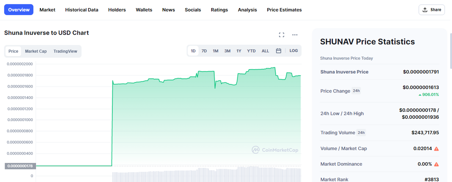Click the 0.02014 volume ratio value
The height and width of the screenshot is (182, 452).
coord(423,149)
